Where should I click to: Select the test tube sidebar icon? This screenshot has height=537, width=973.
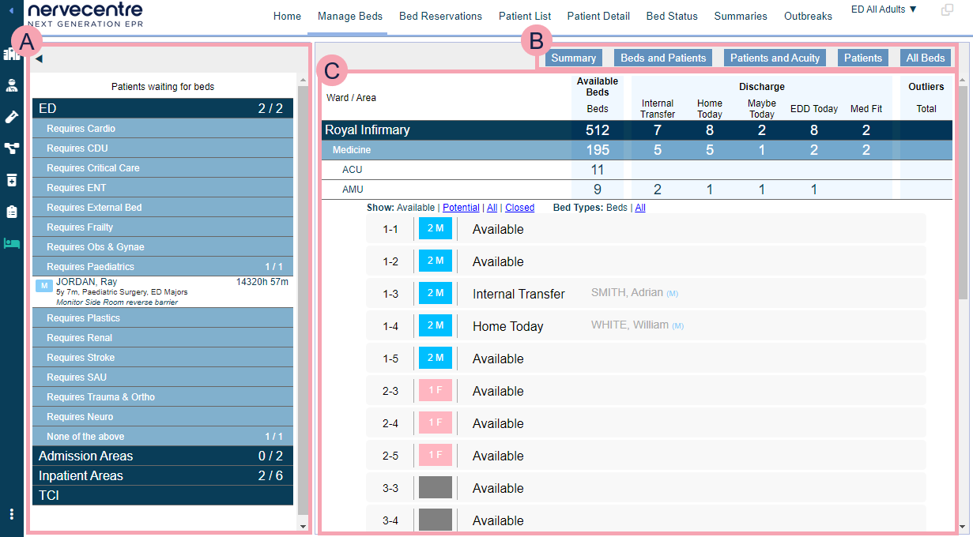[x=11, y=117]
